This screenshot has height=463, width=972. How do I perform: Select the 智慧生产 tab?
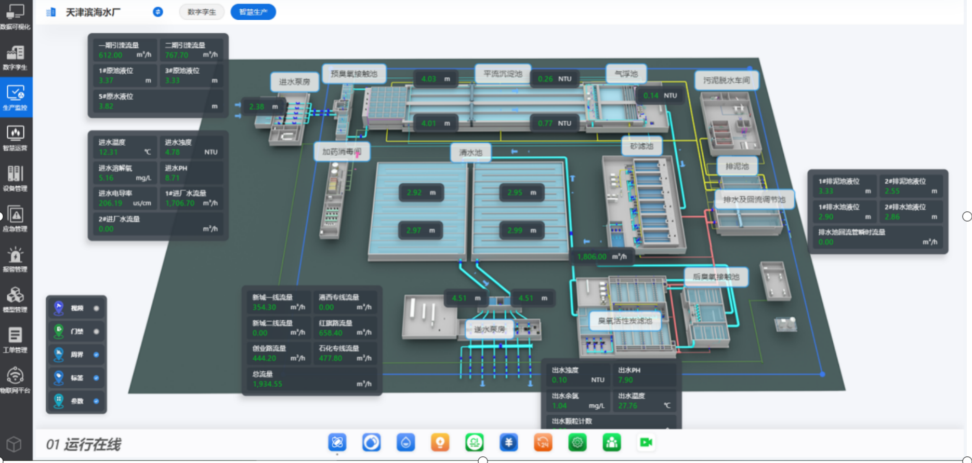coord(253,12)
